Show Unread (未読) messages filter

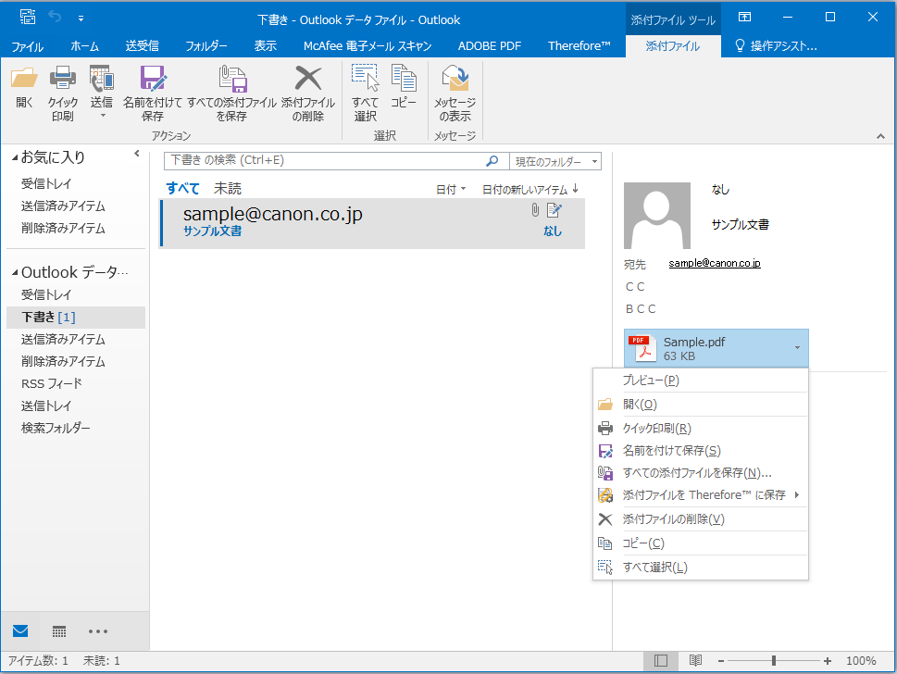pos(228,188)
